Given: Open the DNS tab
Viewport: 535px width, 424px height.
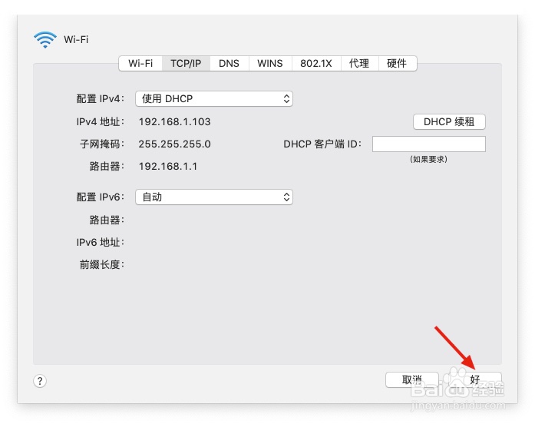Looking at the screenshot, I should tap(229, 63).
